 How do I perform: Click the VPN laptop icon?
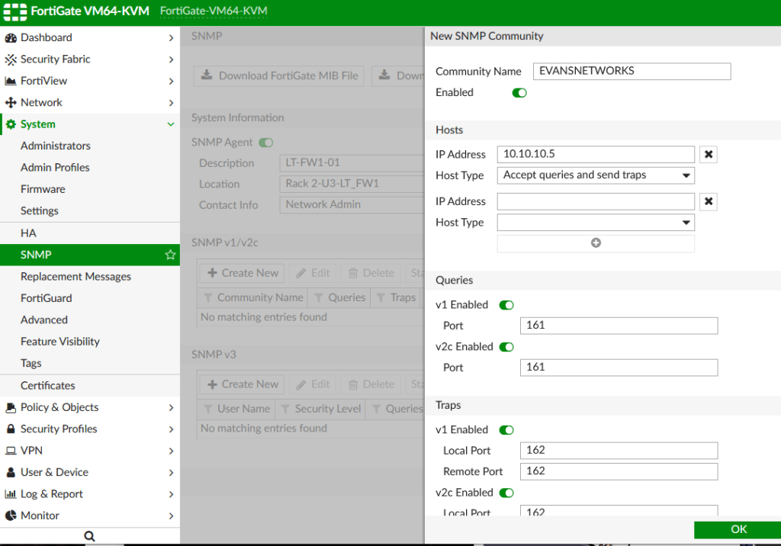(11, 451)
